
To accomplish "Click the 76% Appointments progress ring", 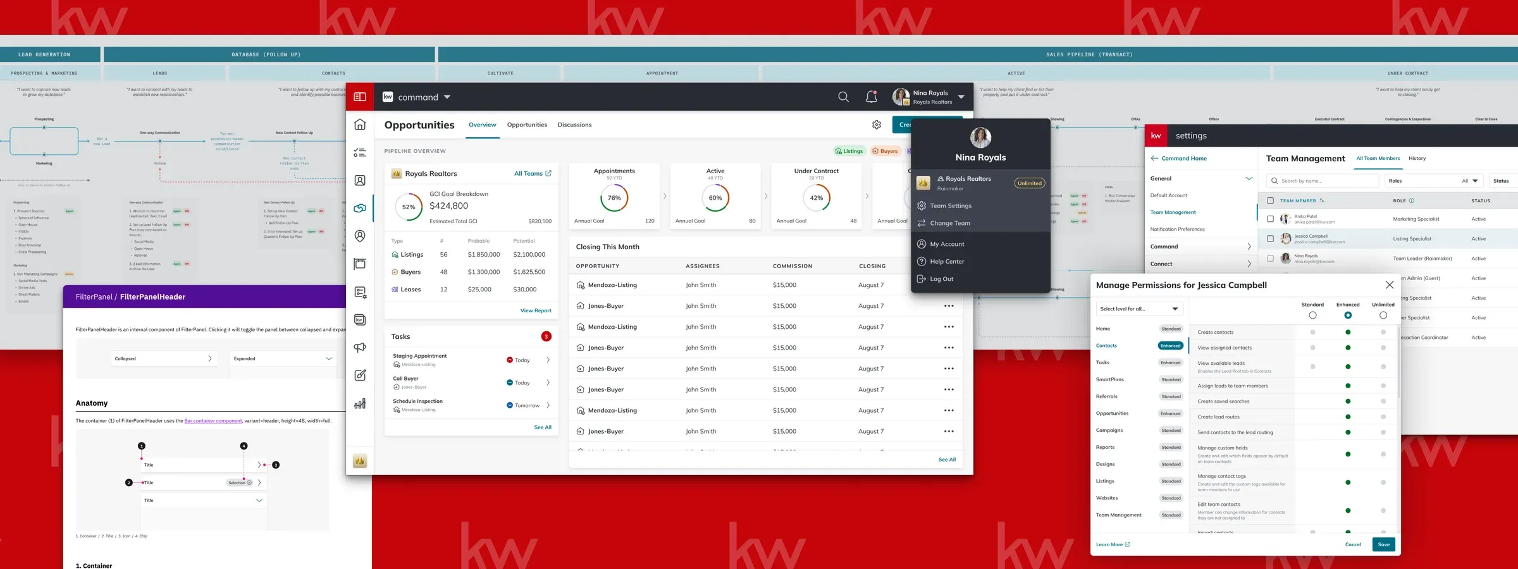I will tap(614, 198).
